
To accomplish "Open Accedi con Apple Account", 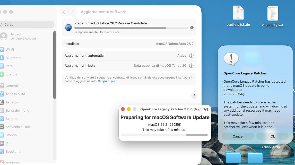I will click(23, 36).
